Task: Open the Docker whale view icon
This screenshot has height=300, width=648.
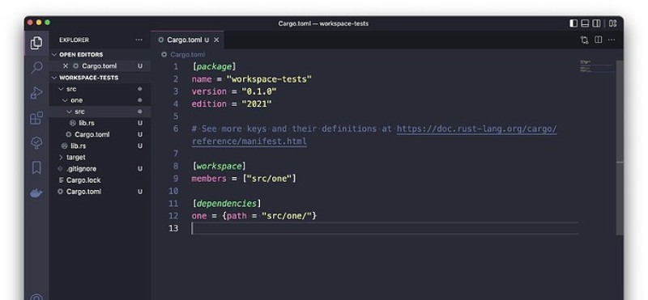Action: click(36, 192)
